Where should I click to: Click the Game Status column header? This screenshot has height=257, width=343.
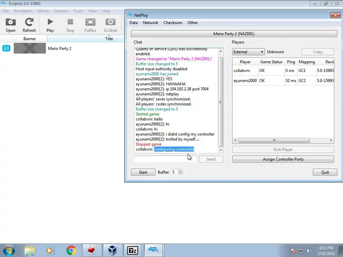point(271,62)
